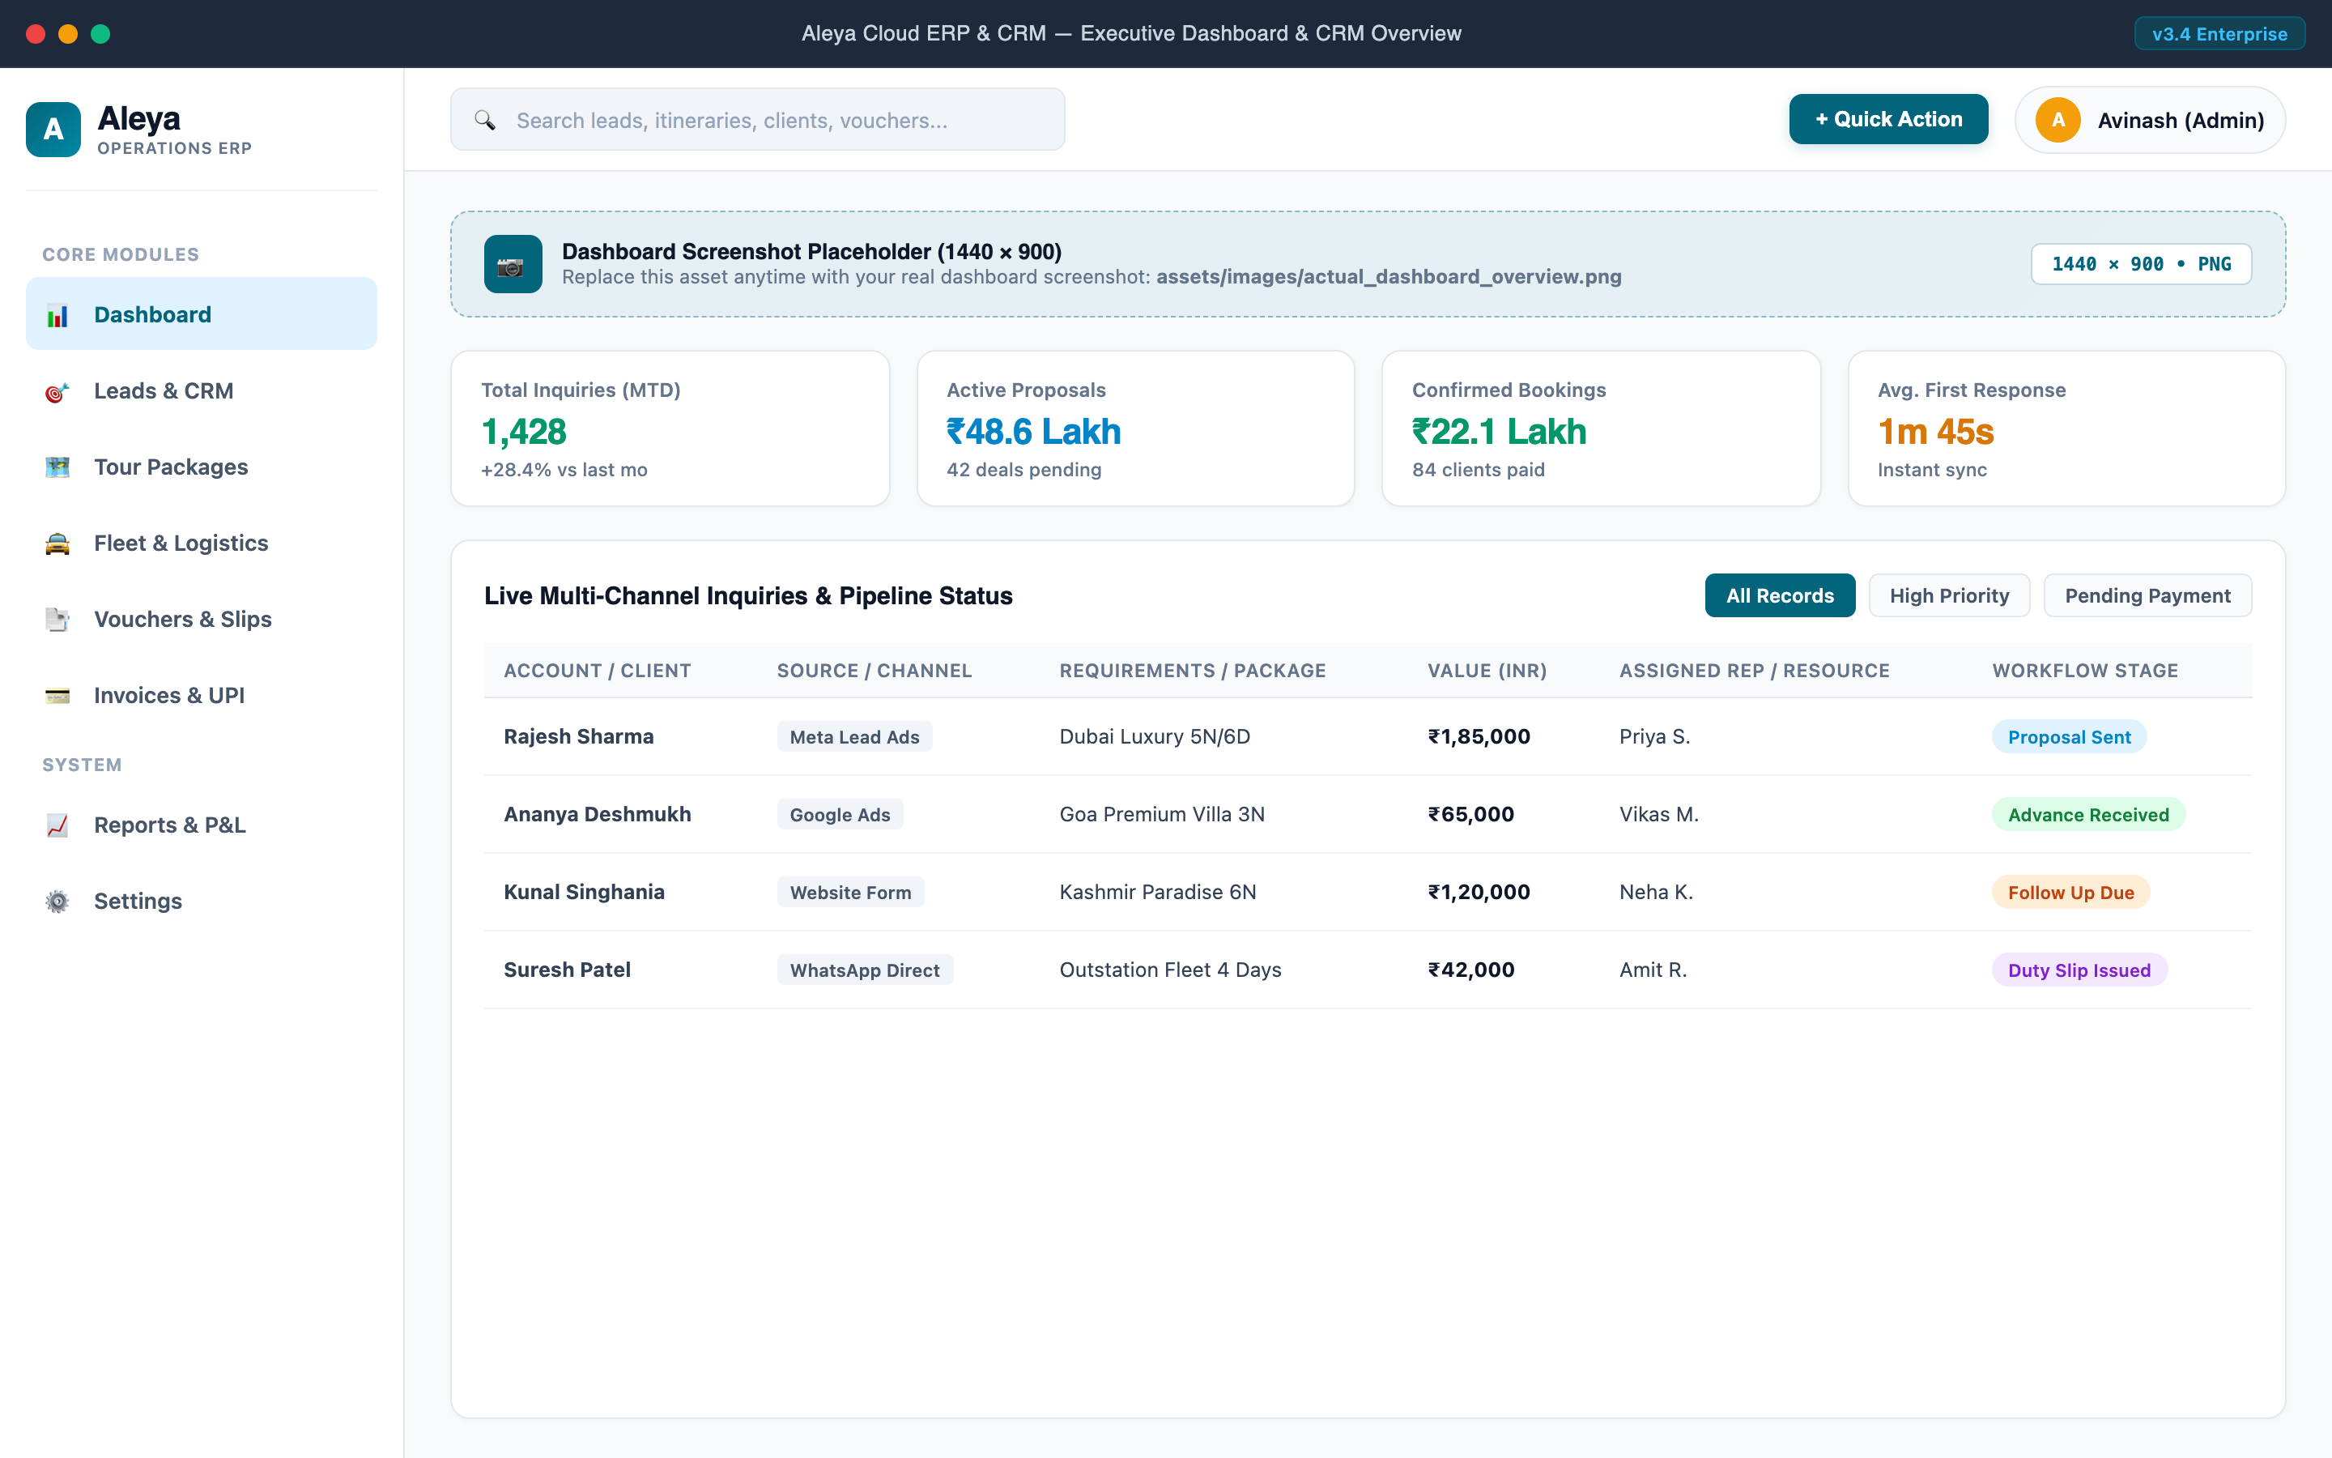The height and width of the screenshot is (1458, 2332).
Task: Click the Reports & P&L chart icon
Action: tap(57, 825)
